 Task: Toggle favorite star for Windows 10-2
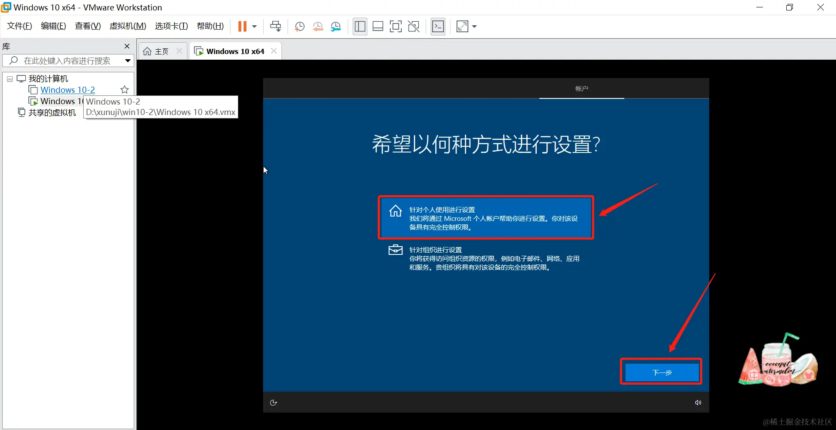[125, 90]
